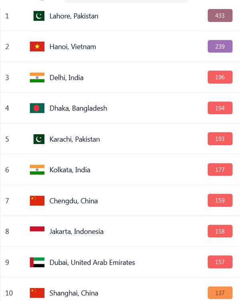Viewport: 240px width, 301px height.
Task: Select the China flag next to Shanghai
Action: pyautogui.click(x=37, y=293)
